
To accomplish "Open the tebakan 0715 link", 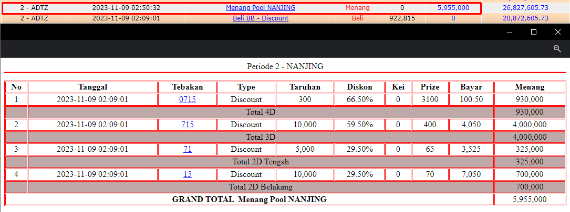I will [188, 99].
